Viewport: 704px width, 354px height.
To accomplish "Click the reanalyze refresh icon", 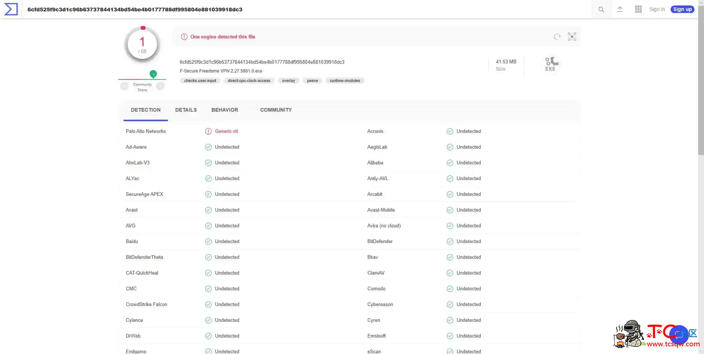I will click(557, 37).
